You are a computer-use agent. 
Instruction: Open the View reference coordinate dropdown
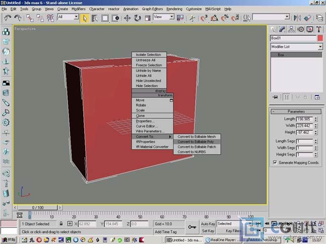pos(172,17)
